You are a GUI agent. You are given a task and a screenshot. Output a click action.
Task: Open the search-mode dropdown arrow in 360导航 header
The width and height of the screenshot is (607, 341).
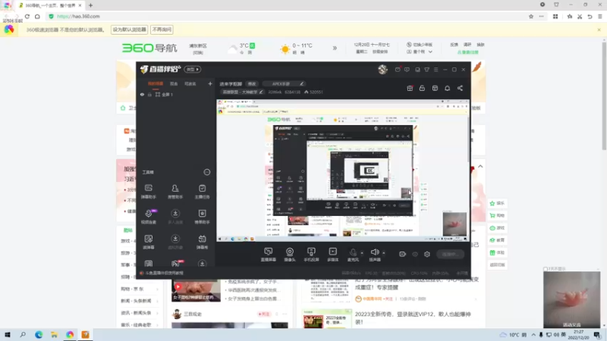[x=430, y=52]
